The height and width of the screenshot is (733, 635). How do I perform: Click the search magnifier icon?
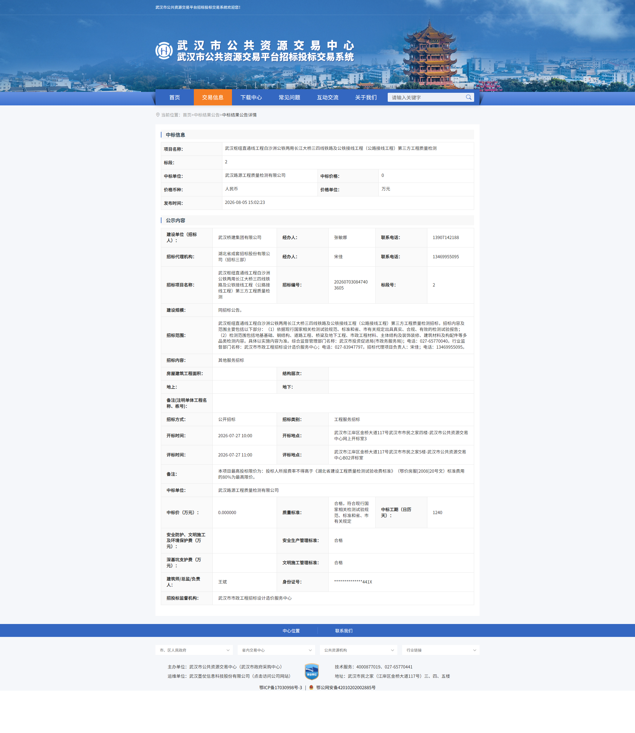[x=468, y=97]
